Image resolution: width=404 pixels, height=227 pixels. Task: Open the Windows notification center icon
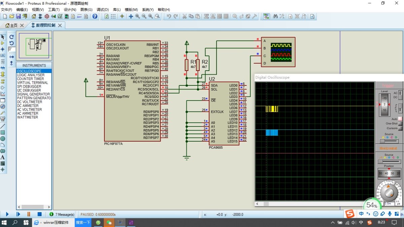(x=394, y=222)
